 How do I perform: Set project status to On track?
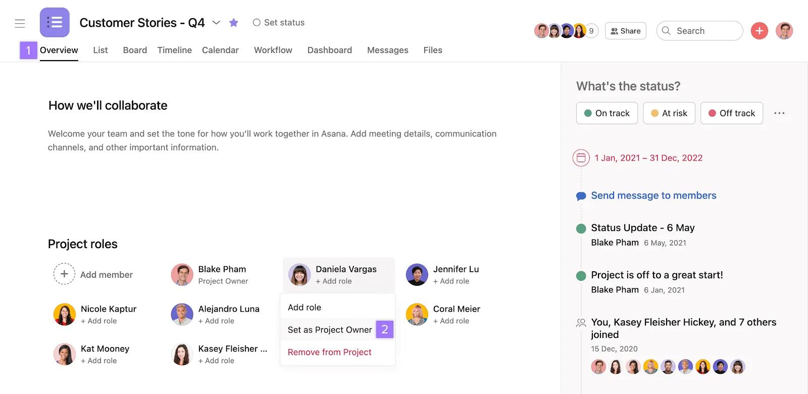607,113
